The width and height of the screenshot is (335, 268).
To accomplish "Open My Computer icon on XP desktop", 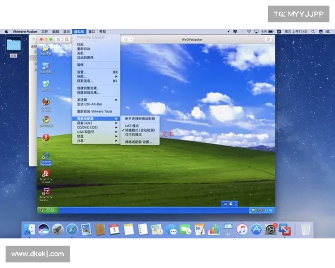I will coord(46,68).
